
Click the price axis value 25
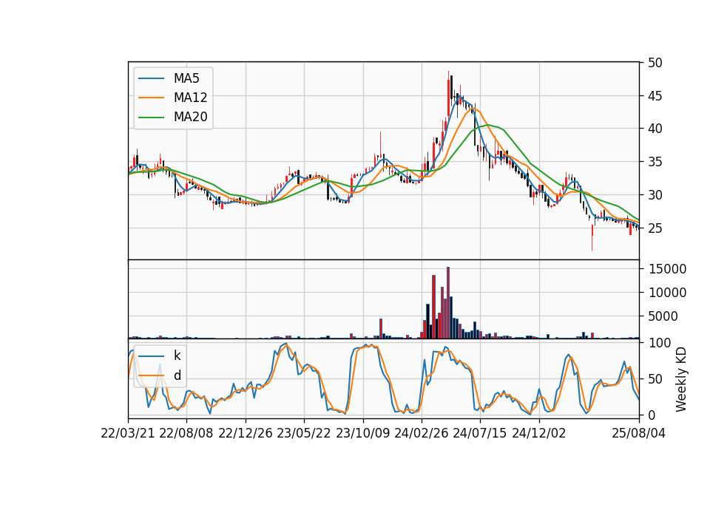coord(655,228)
